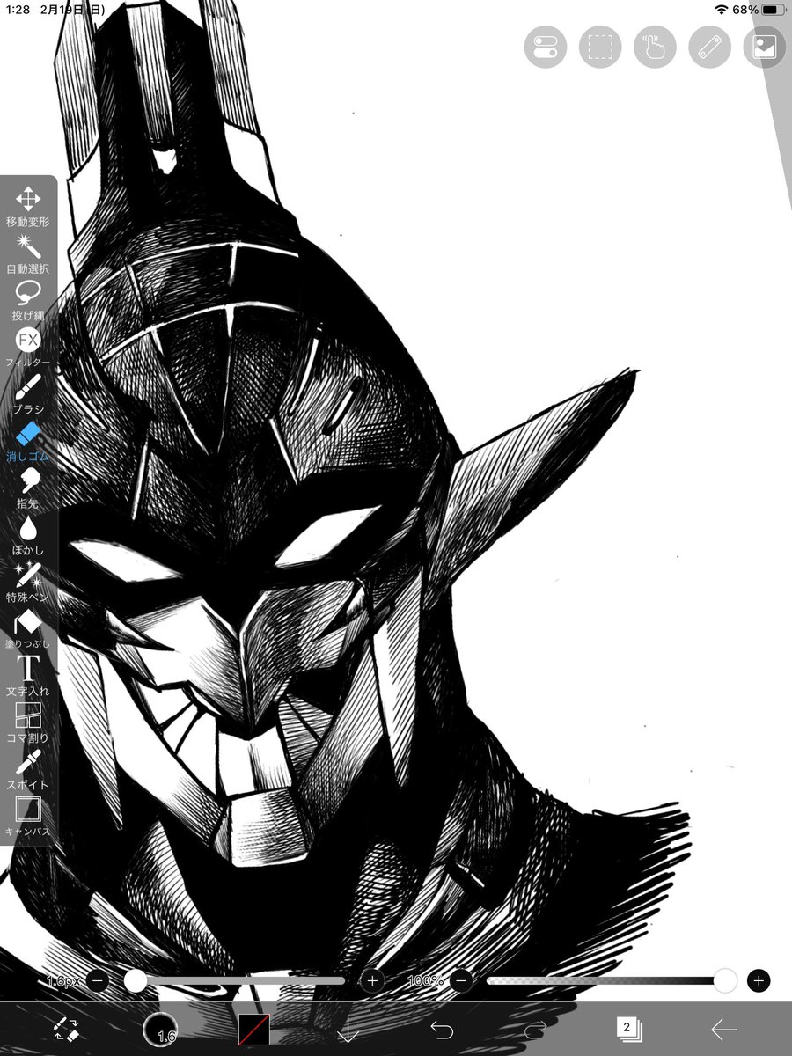Tap the Wi-Fi icon in status bar
This screenshot has width=792, height=1056.
click(721, 10)
